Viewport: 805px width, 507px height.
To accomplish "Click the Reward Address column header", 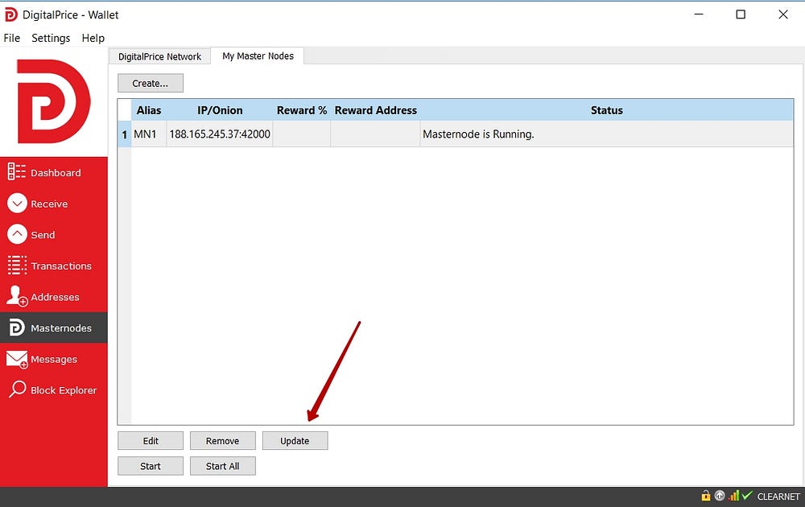I will 375,110.
